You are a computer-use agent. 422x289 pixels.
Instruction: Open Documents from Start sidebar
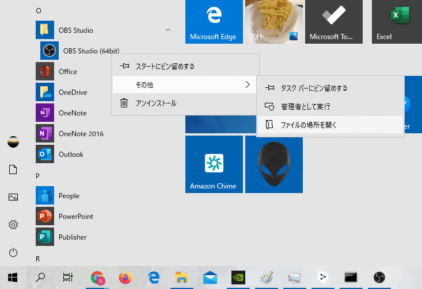[13, 169]
